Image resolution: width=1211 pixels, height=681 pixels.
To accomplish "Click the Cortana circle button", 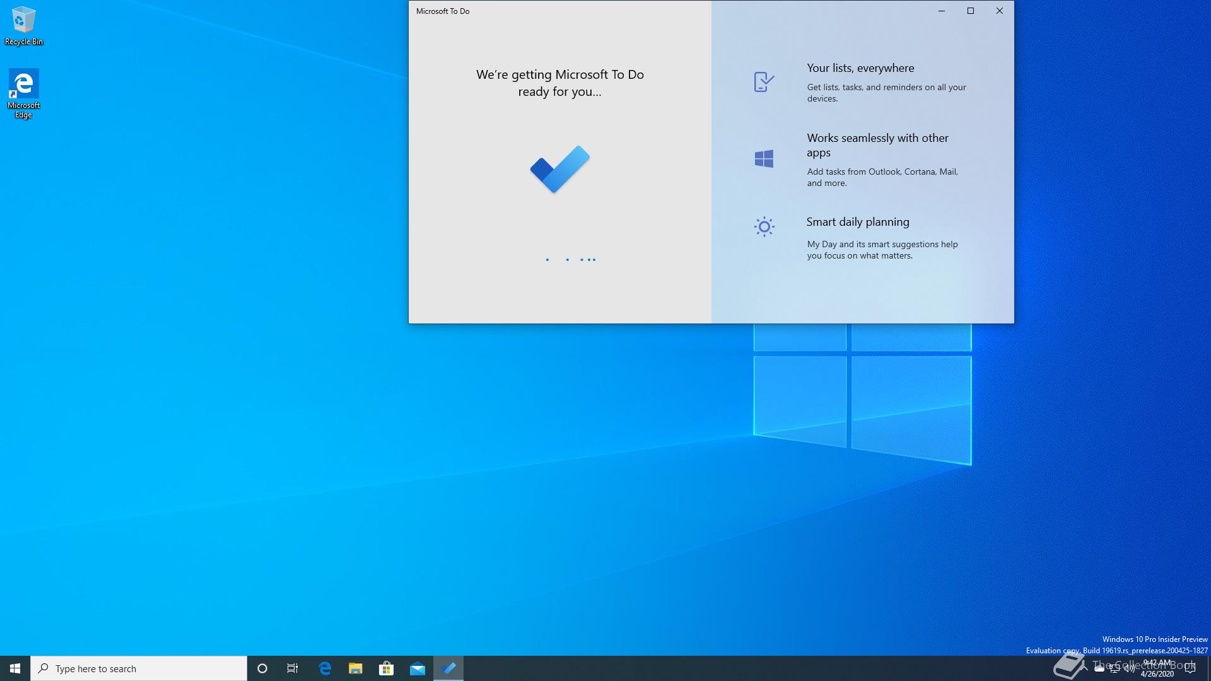I will pos(262,668).
